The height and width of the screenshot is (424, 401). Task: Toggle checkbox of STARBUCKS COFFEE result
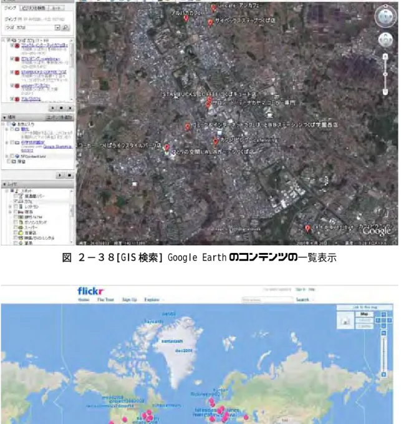tap(12, 72)
